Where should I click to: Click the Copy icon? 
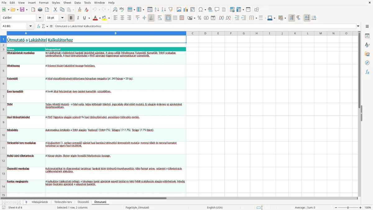[x=62, y=10]
